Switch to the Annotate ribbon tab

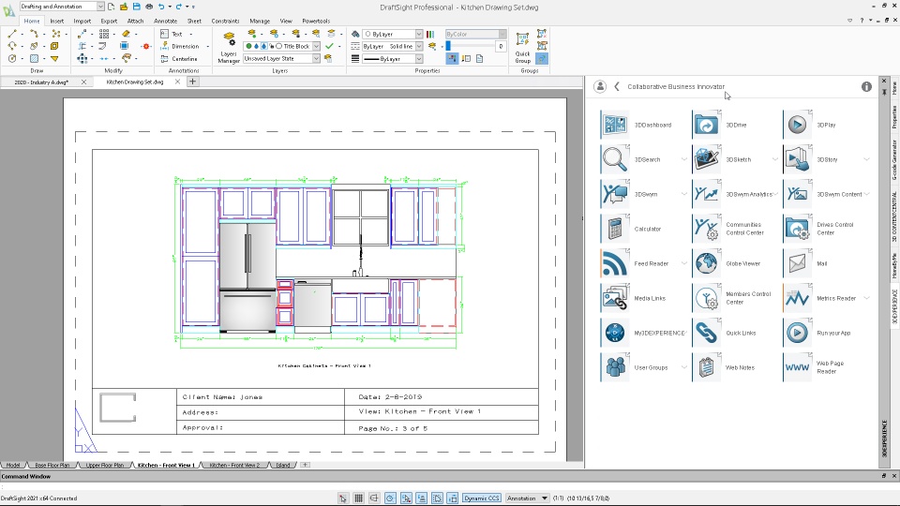[164, 20]
